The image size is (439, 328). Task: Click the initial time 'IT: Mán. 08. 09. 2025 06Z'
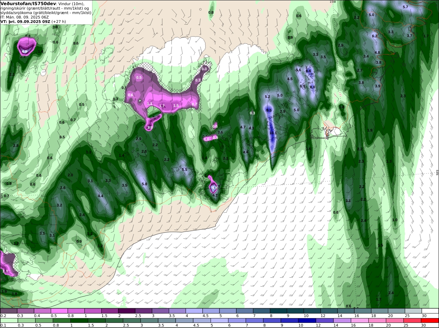pos(25,17)
